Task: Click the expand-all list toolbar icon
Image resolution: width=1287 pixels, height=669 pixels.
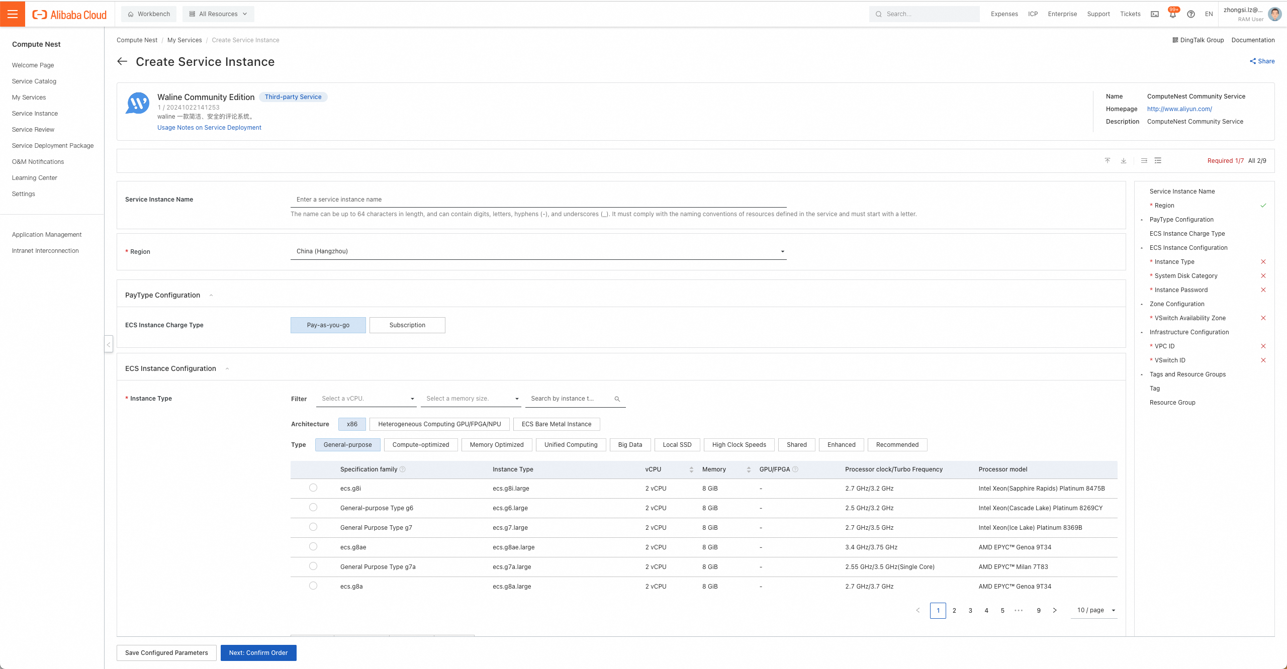Action: point(1158,161)
